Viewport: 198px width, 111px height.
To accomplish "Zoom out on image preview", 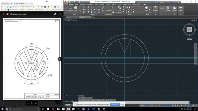I will pyautogui.click(x=28, y=103).
